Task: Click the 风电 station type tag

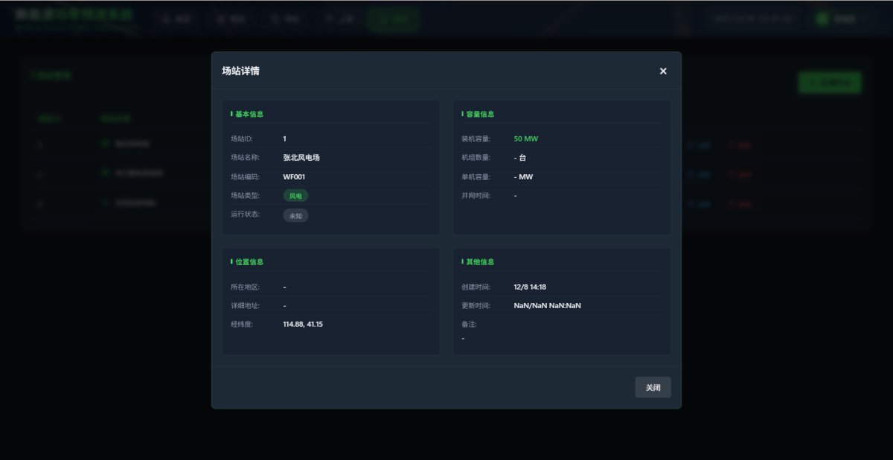Action: pyautogui.click(x=295, y=196)
